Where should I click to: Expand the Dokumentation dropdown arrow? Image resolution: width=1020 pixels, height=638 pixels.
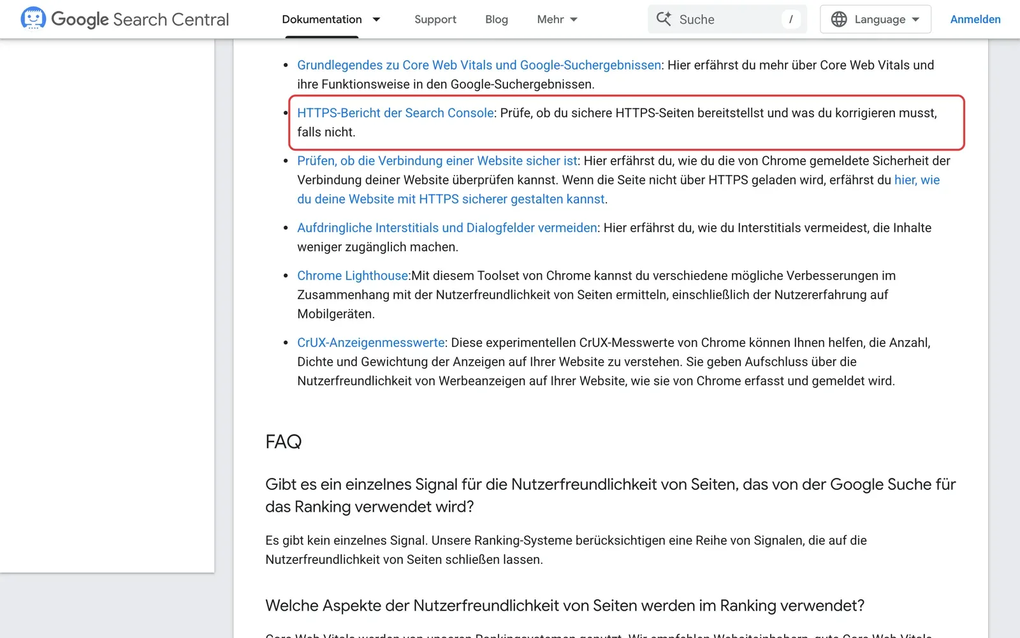(376, 19)
